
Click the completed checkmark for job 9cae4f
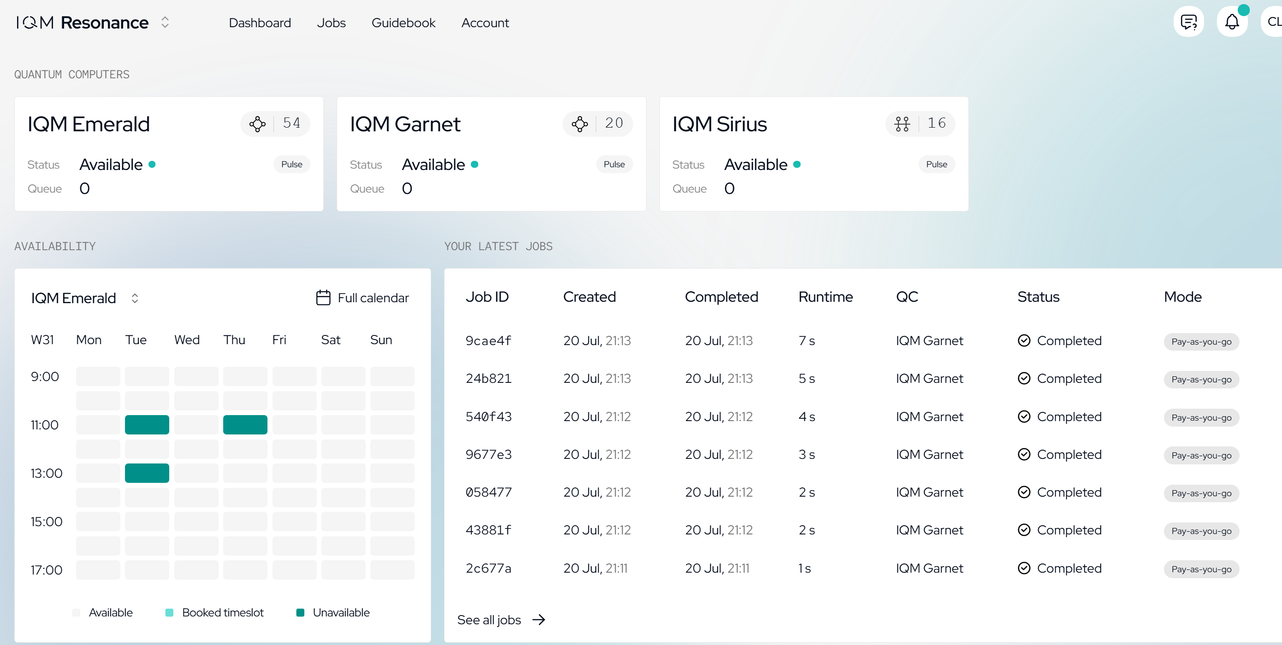click(x=1024, y=340)
